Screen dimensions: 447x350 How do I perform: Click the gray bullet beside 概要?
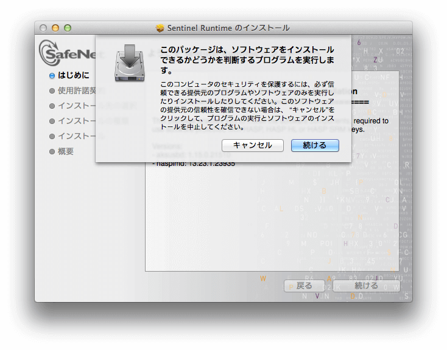tap(52, 152)
